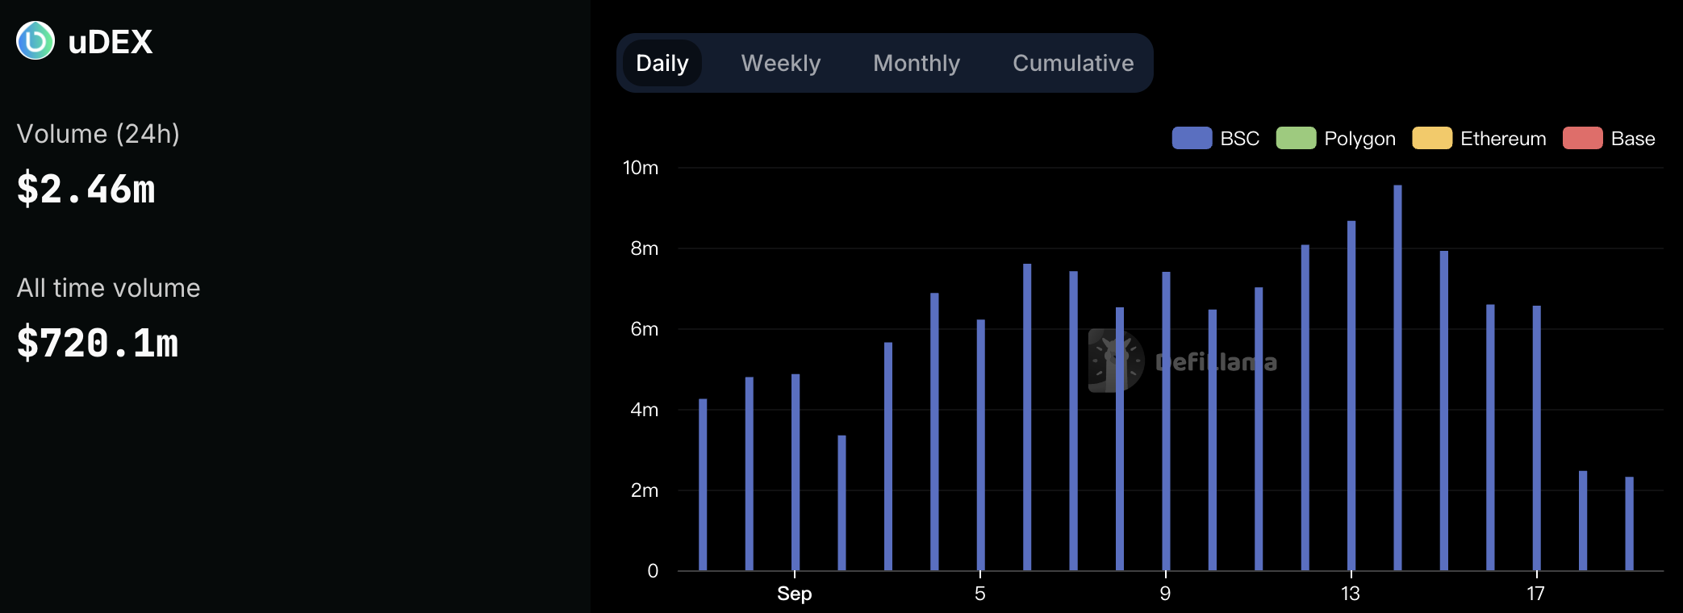Click the $720.1m all time volume

tap(98, 344)
